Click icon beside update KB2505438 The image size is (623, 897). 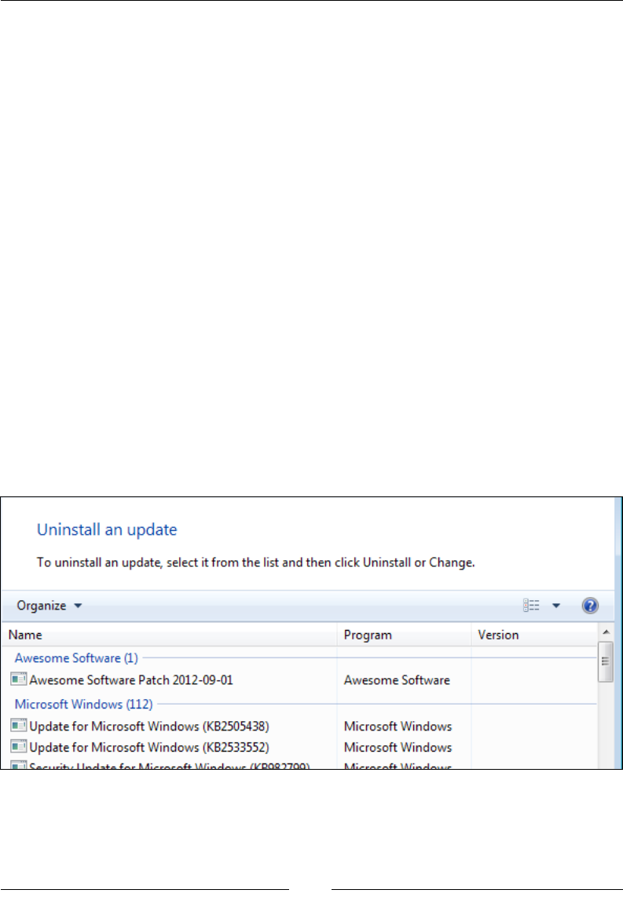click(x=18, y=726)
